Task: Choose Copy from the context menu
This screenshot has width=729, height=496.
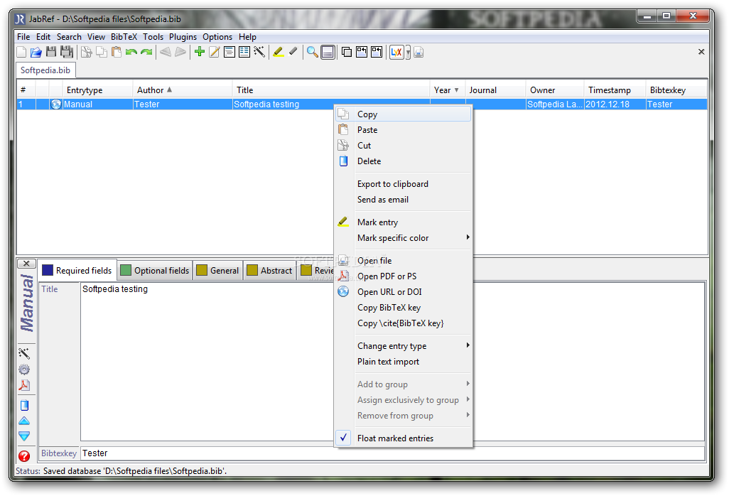Action: (x=403, y=114)
